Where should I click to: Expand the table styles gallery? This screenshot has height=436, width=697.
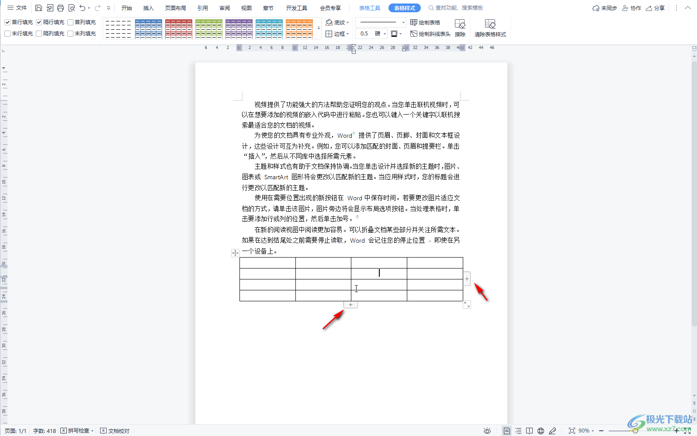click(319, 28)
